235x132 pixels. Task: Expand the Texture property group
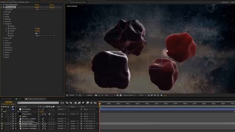pos(4,52)
